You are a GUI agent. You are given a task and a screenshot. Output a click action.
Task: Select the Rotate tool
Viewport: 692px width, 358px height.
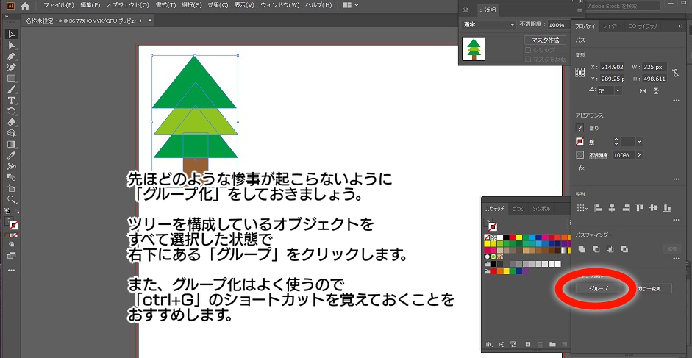click(x=12, y=111)
